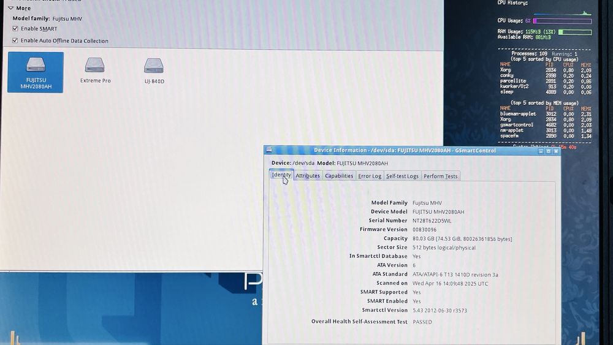Click the Smartctl Version 5.43 value
The width and height of the screenshot is (613, 345).
pyautogui.click(x=440, y=311)
